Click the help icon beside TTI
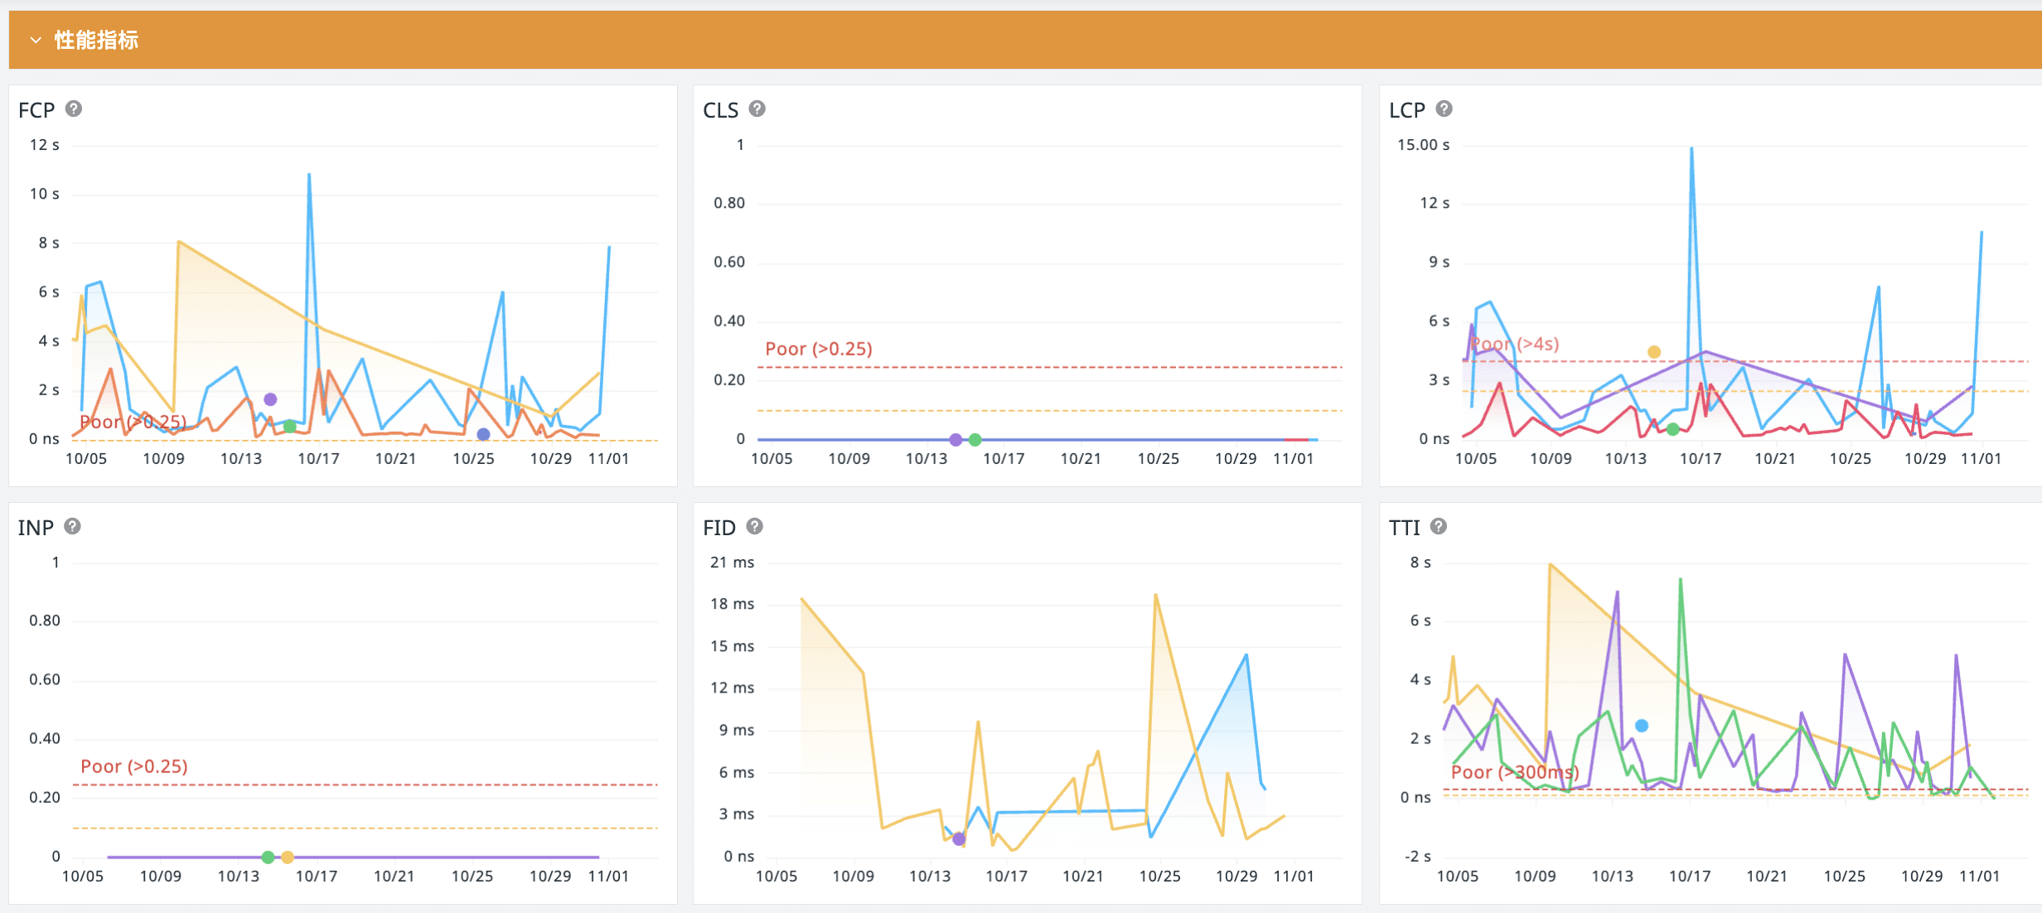Image resolution: width=2042 pixels, height=913 pixels. coord(1439,526)
